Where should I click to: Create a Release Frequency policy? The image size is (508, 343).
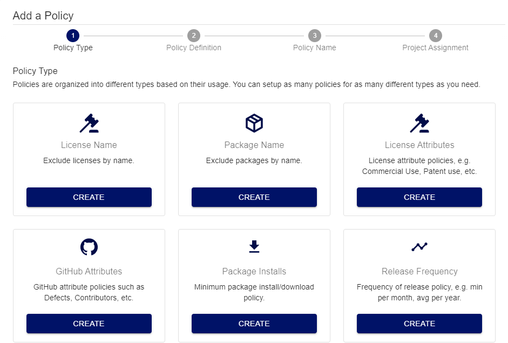419,324
